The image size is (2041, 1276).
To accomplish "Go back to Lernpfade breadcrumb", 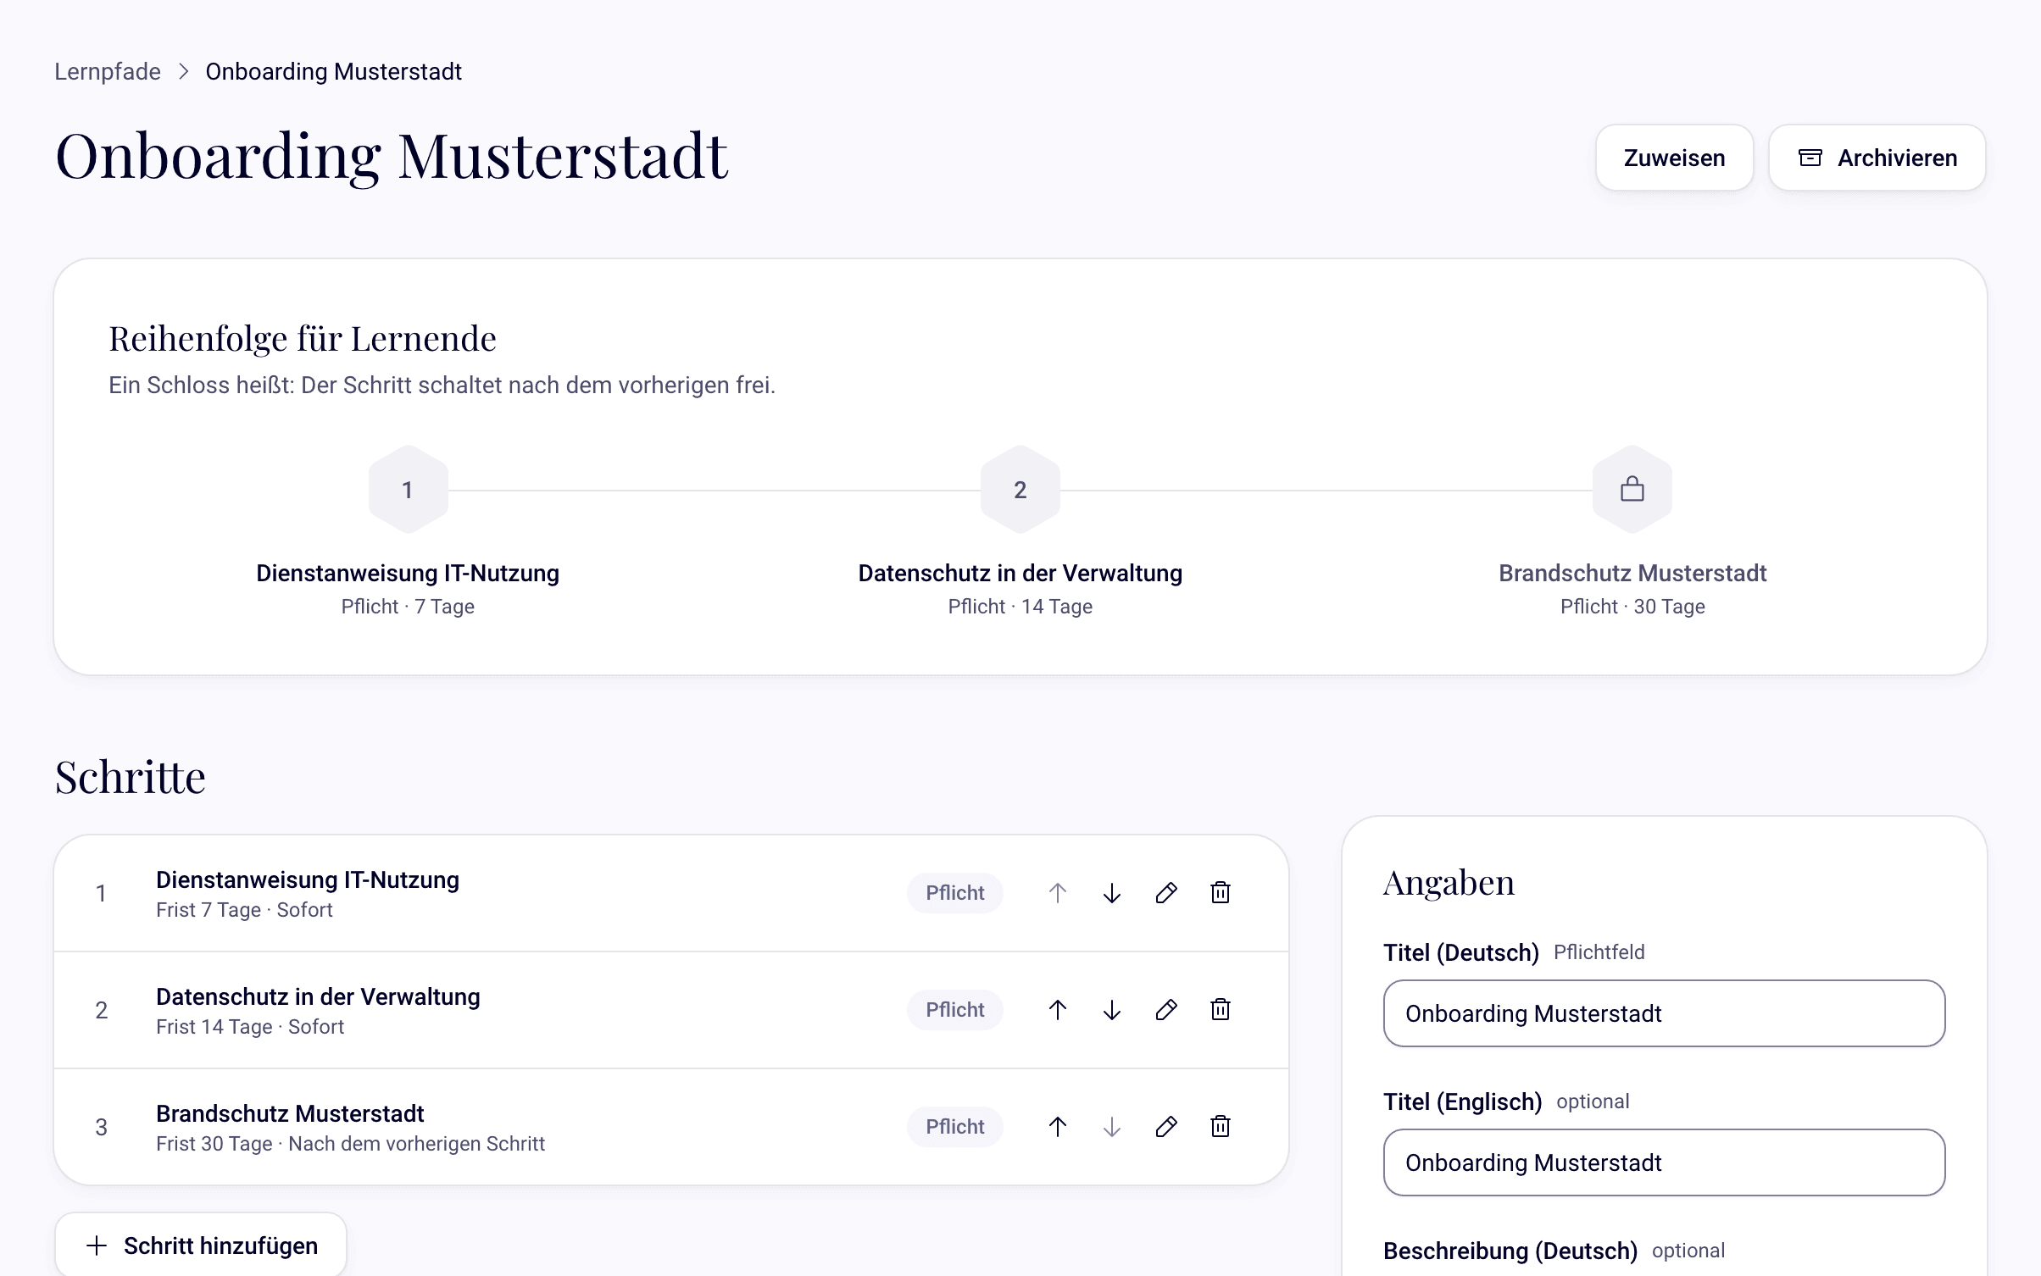I will tap(108, 71).
